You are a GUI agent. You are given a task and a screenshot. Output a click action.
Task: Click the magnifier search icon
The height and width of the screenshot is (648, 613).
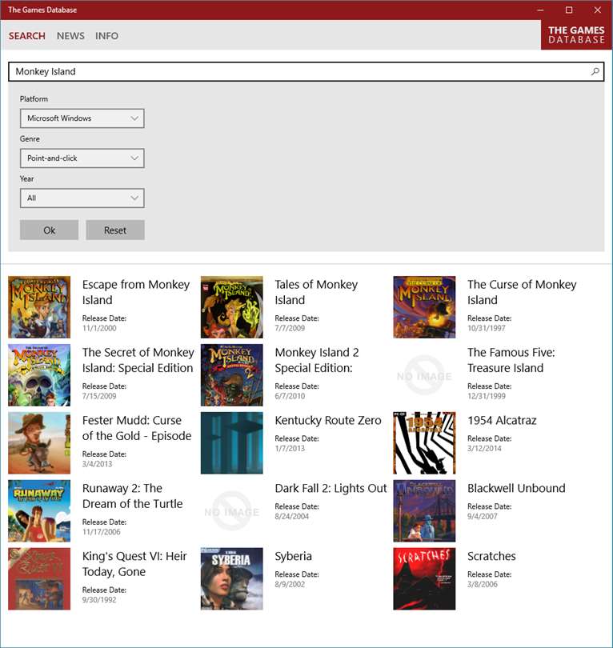[x=595, y=71]
